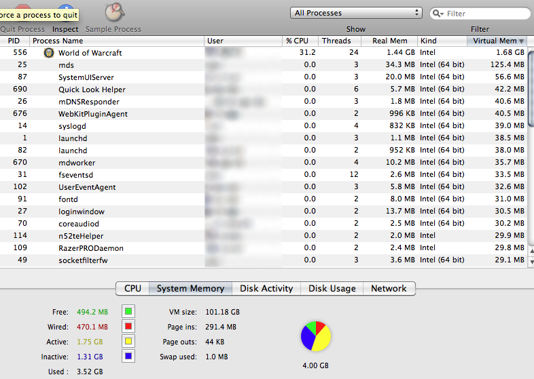Select the WebKitPluginAgent process
Image resolution: width=534 pixels, height=379 pixels.
click(264, 114)
